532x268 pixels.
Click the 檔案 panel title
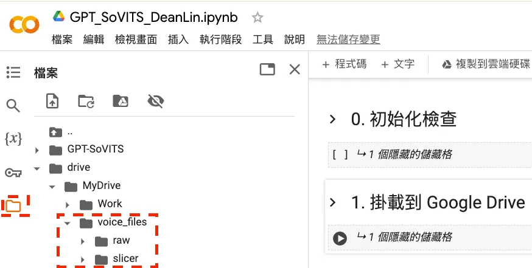point(46,73)
